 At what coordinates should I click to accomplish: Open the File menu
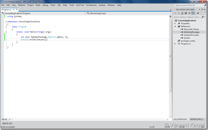[x=3, y=5]
